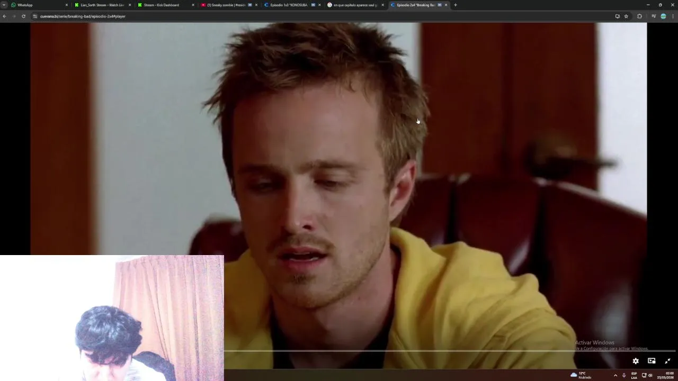The height and width of the screenshot is (381, 678).
Task: Open the Extensions puzzle icon
Action: 639,16
